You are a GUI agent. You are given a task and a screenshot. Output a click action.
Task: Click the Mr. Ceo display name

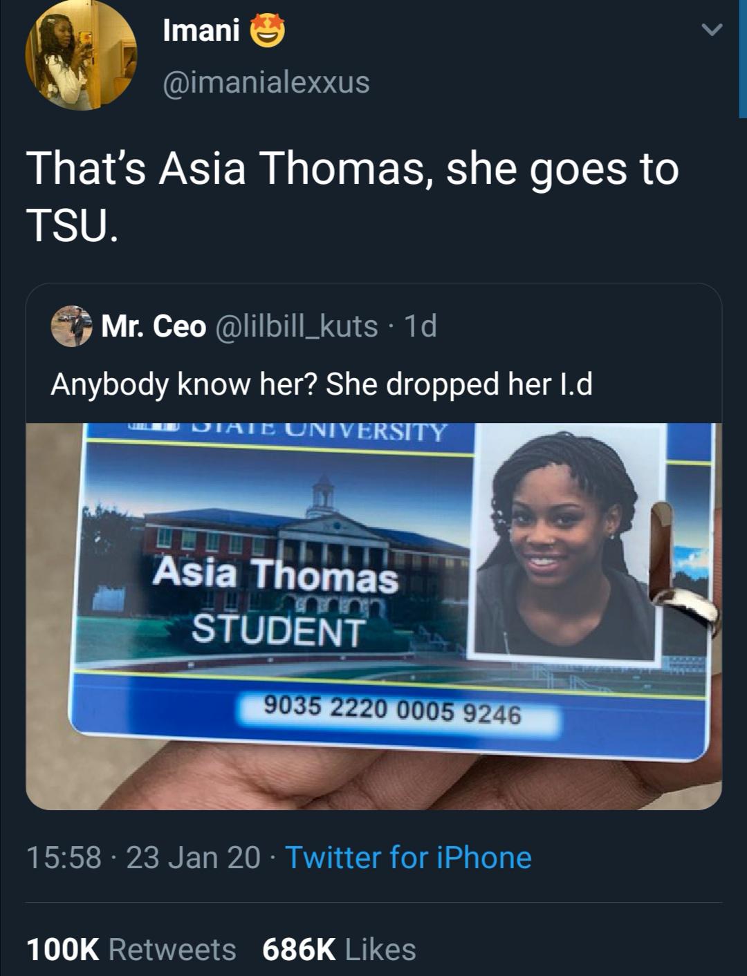coord(154,326)
